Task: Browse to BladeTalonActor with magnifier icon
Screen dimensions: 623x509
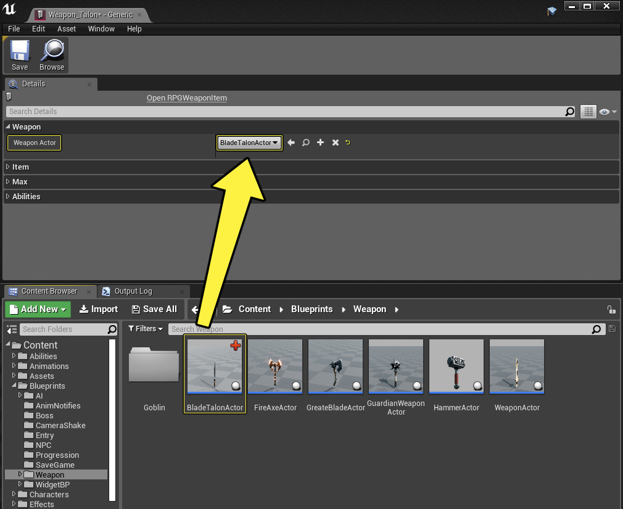Action: 306,143
